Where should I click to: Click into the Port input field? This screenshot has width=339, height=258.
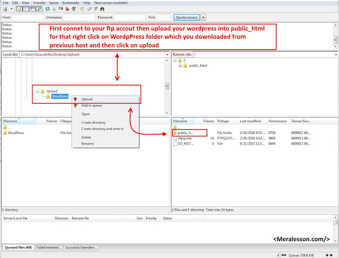(164, 17)
